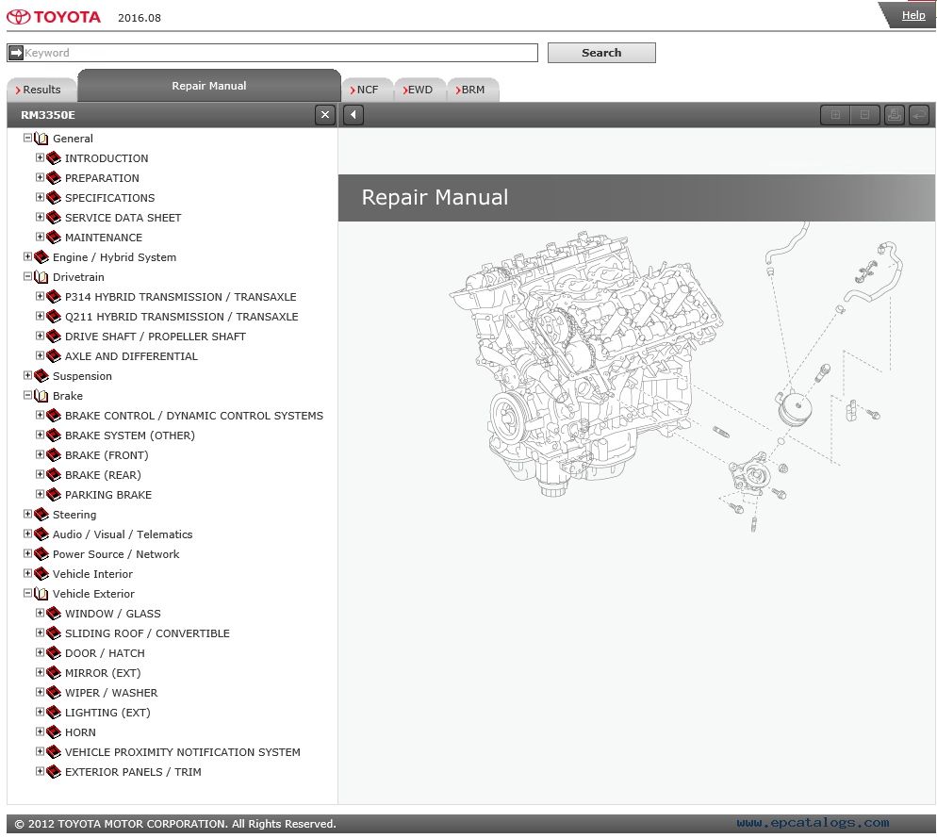Click the Search button
Image resolution: width=937 pixels, height=838 pixels.
click(601, 53)
